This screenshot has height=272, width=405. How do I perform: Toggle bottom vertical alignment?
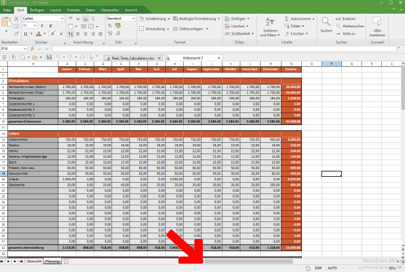pos(85,19)
